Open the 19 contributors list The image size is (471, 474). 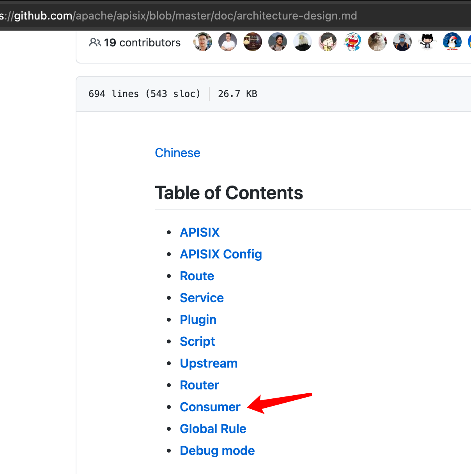tap(142, 42)
